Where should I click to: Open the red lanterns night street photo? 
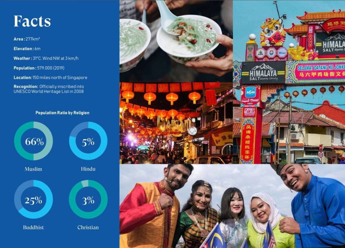[176, 123]
